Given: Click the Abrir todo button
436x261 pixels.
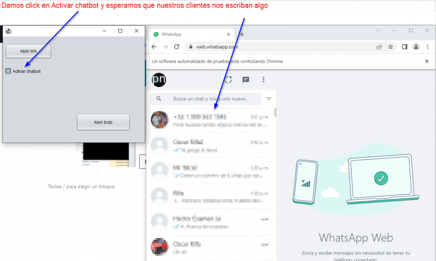Looking at the screenshot, I should [x=103, y=122].
